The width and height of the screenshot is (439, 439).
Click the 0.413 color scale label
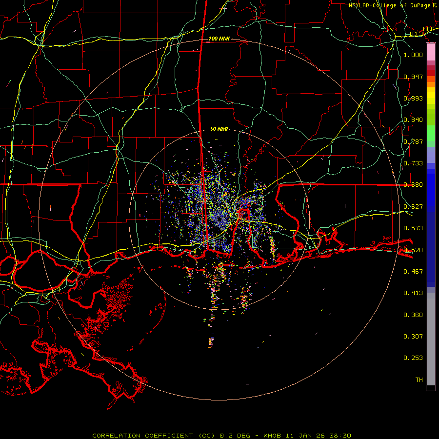tap(413, 293)
